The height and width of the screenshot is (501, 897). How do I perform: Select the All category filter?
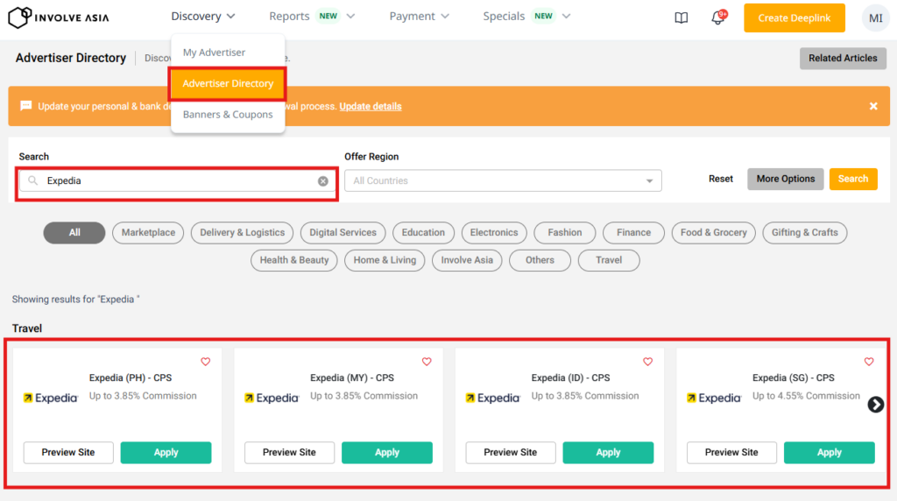74,233
